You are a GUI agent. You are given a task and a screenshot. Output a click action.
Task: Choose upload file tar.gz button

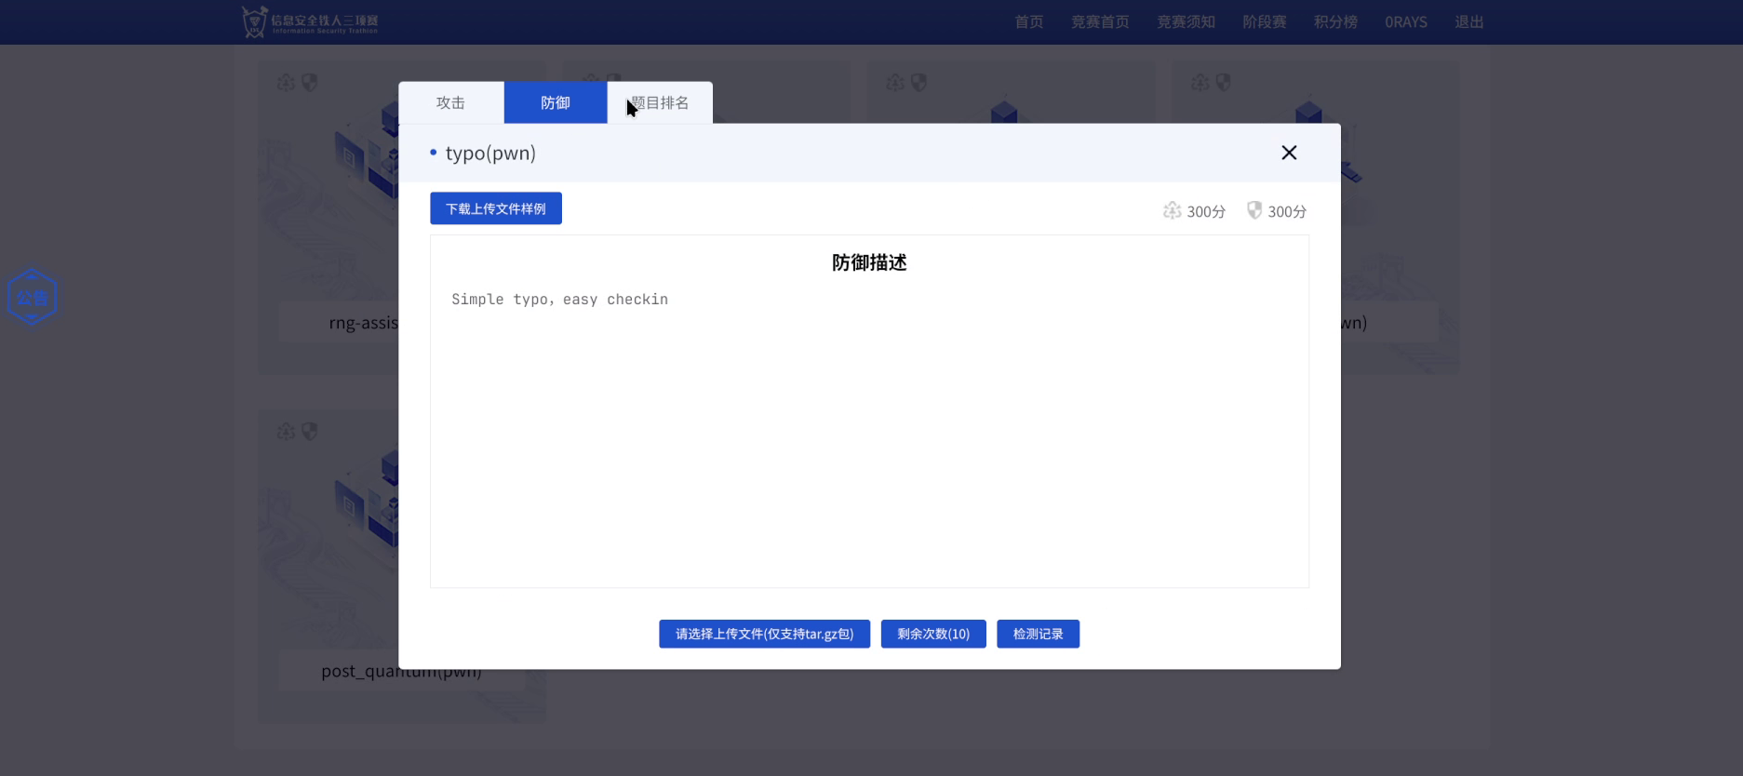point(764,634)
